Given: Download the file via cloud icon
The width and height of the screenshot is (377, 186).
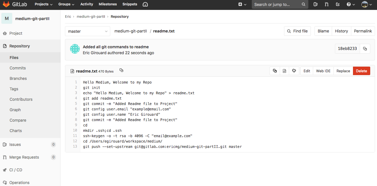Looking at the screenshot, I should (294, 71).
